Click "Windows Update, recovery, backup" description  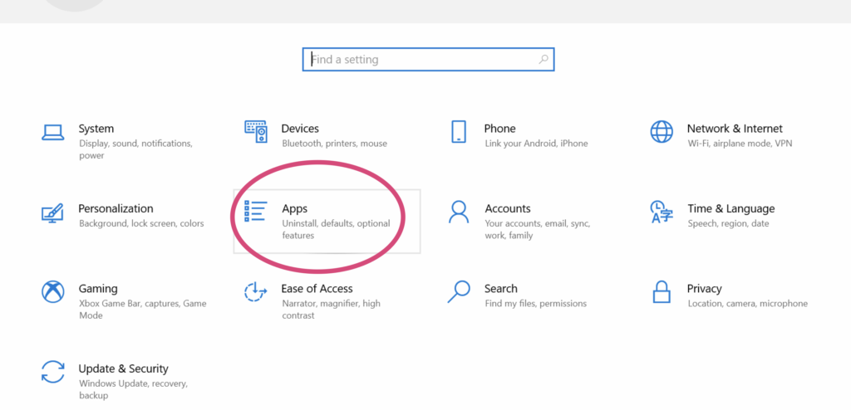point(134,389)
